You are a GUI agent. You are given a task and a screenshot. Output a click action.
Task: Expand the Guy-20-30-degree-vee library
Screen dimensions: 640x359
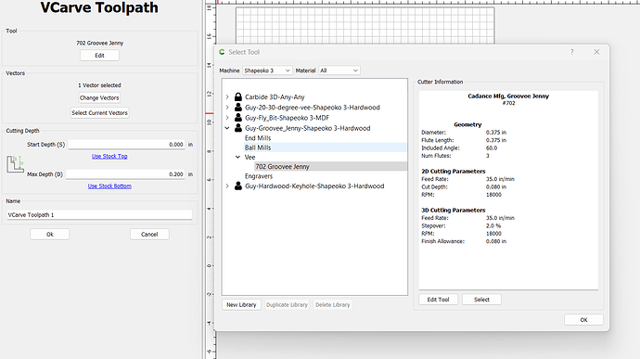pos(227,108)
